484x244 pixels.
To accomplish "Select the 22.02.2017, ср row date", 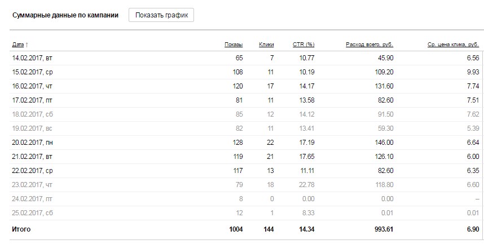I will pyautogui.click(x=32, y=171).
